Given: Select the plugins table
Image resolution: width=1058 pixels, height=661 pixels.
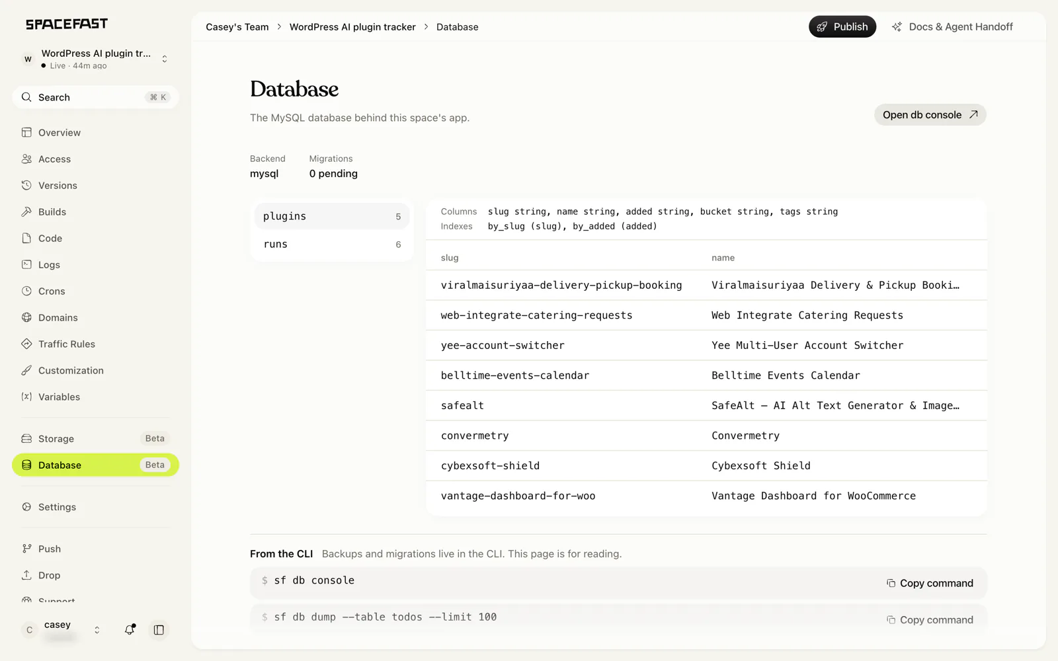Looking at the screenshot, I should pyautogui.click(x=332, y=216).
